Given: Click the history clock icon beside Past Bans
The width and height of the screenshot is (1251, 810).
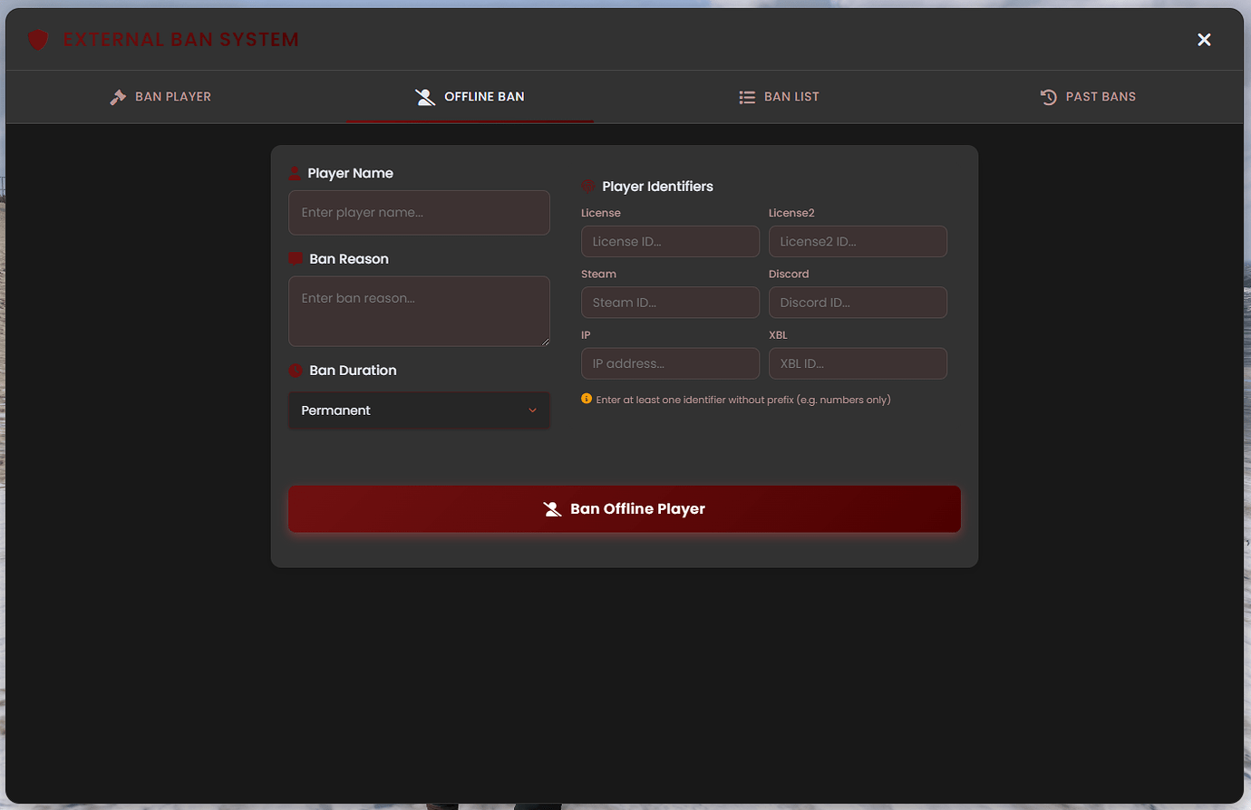Looking at the screenshot, I should (1048, 96).
